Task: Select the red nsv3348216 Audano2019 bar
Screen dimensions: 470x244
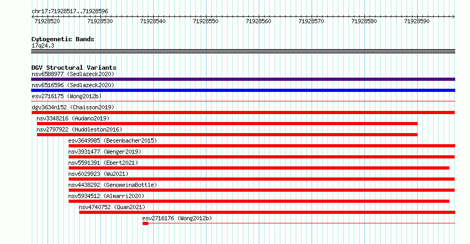Action: click(x=227, y=124)
